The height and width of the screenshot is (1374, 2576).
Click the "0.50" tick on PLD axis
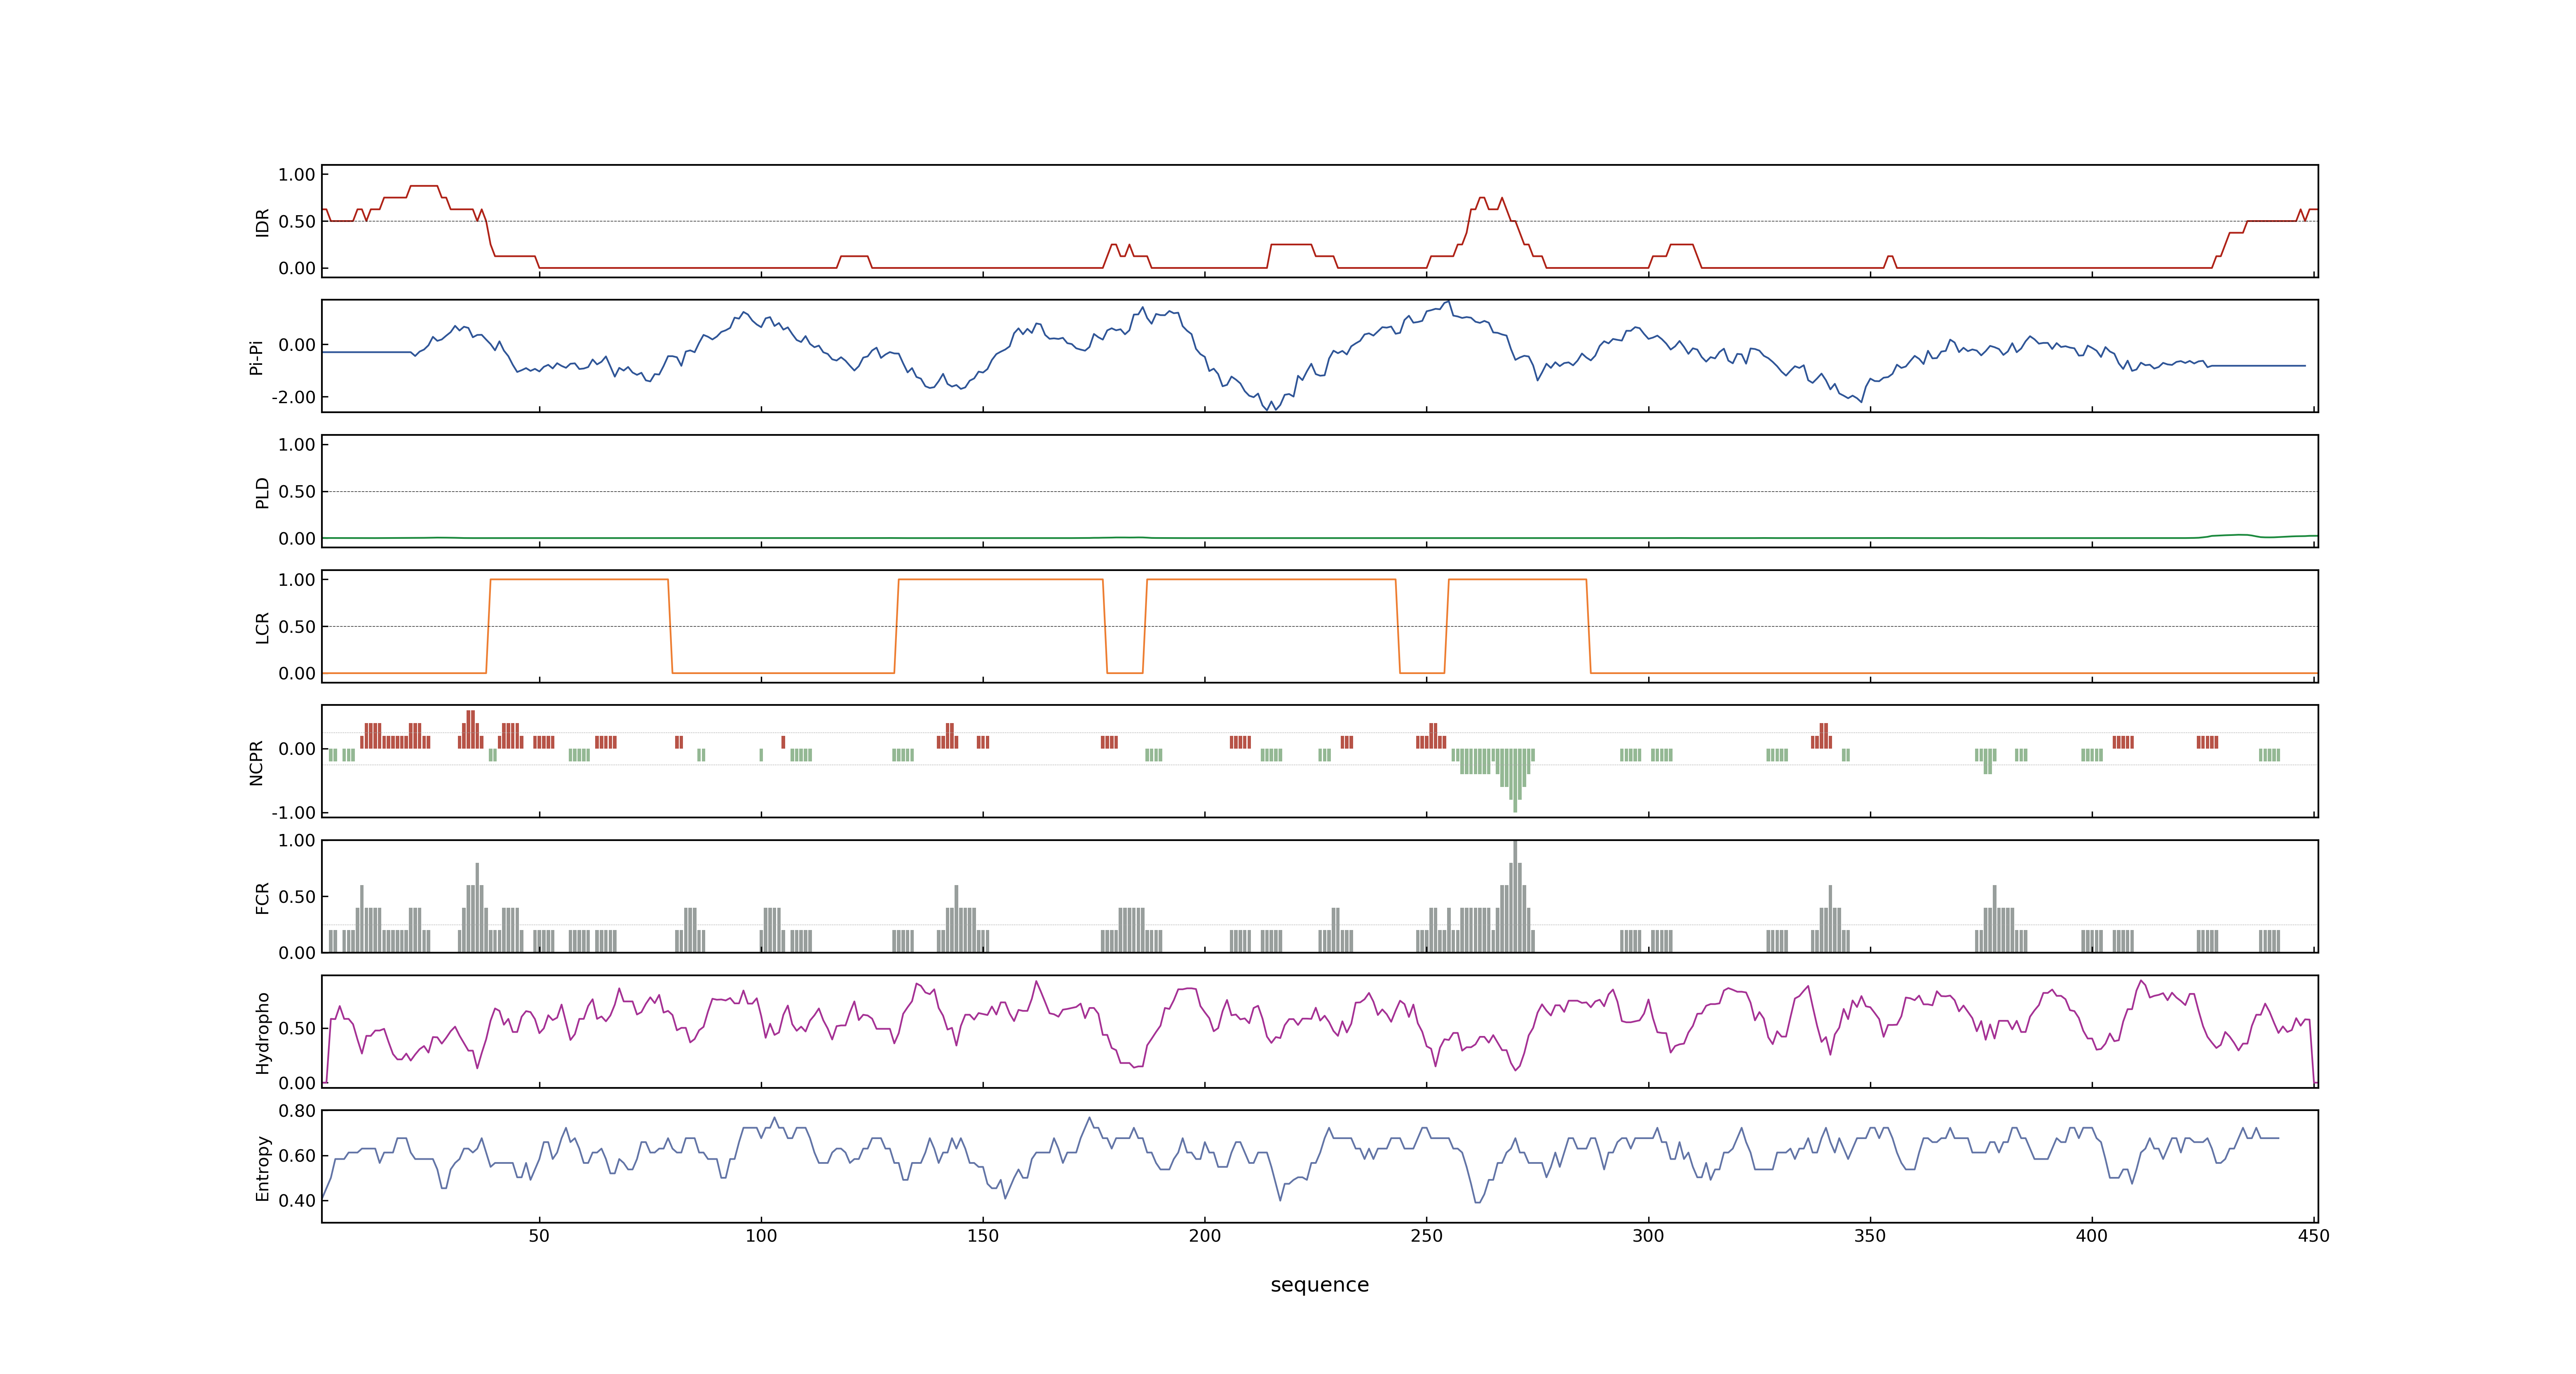pyautogui.click(x=297, y=492)
